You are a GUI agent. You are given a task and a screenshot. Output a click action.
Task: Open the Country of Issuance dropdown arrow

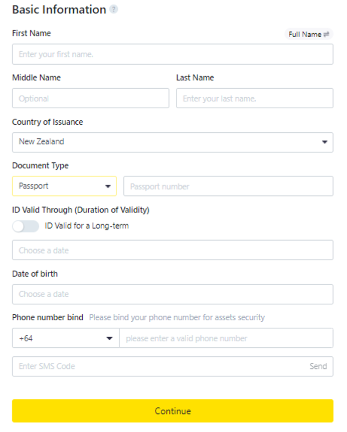coord(324,142)
